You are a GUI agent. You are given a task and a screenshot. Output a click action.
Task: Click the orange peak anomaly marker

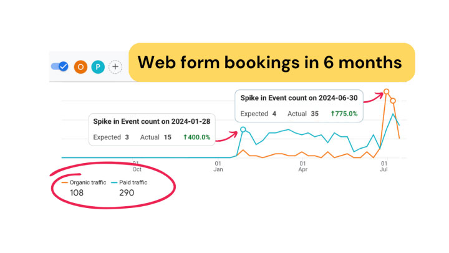(x=387, y=92)
